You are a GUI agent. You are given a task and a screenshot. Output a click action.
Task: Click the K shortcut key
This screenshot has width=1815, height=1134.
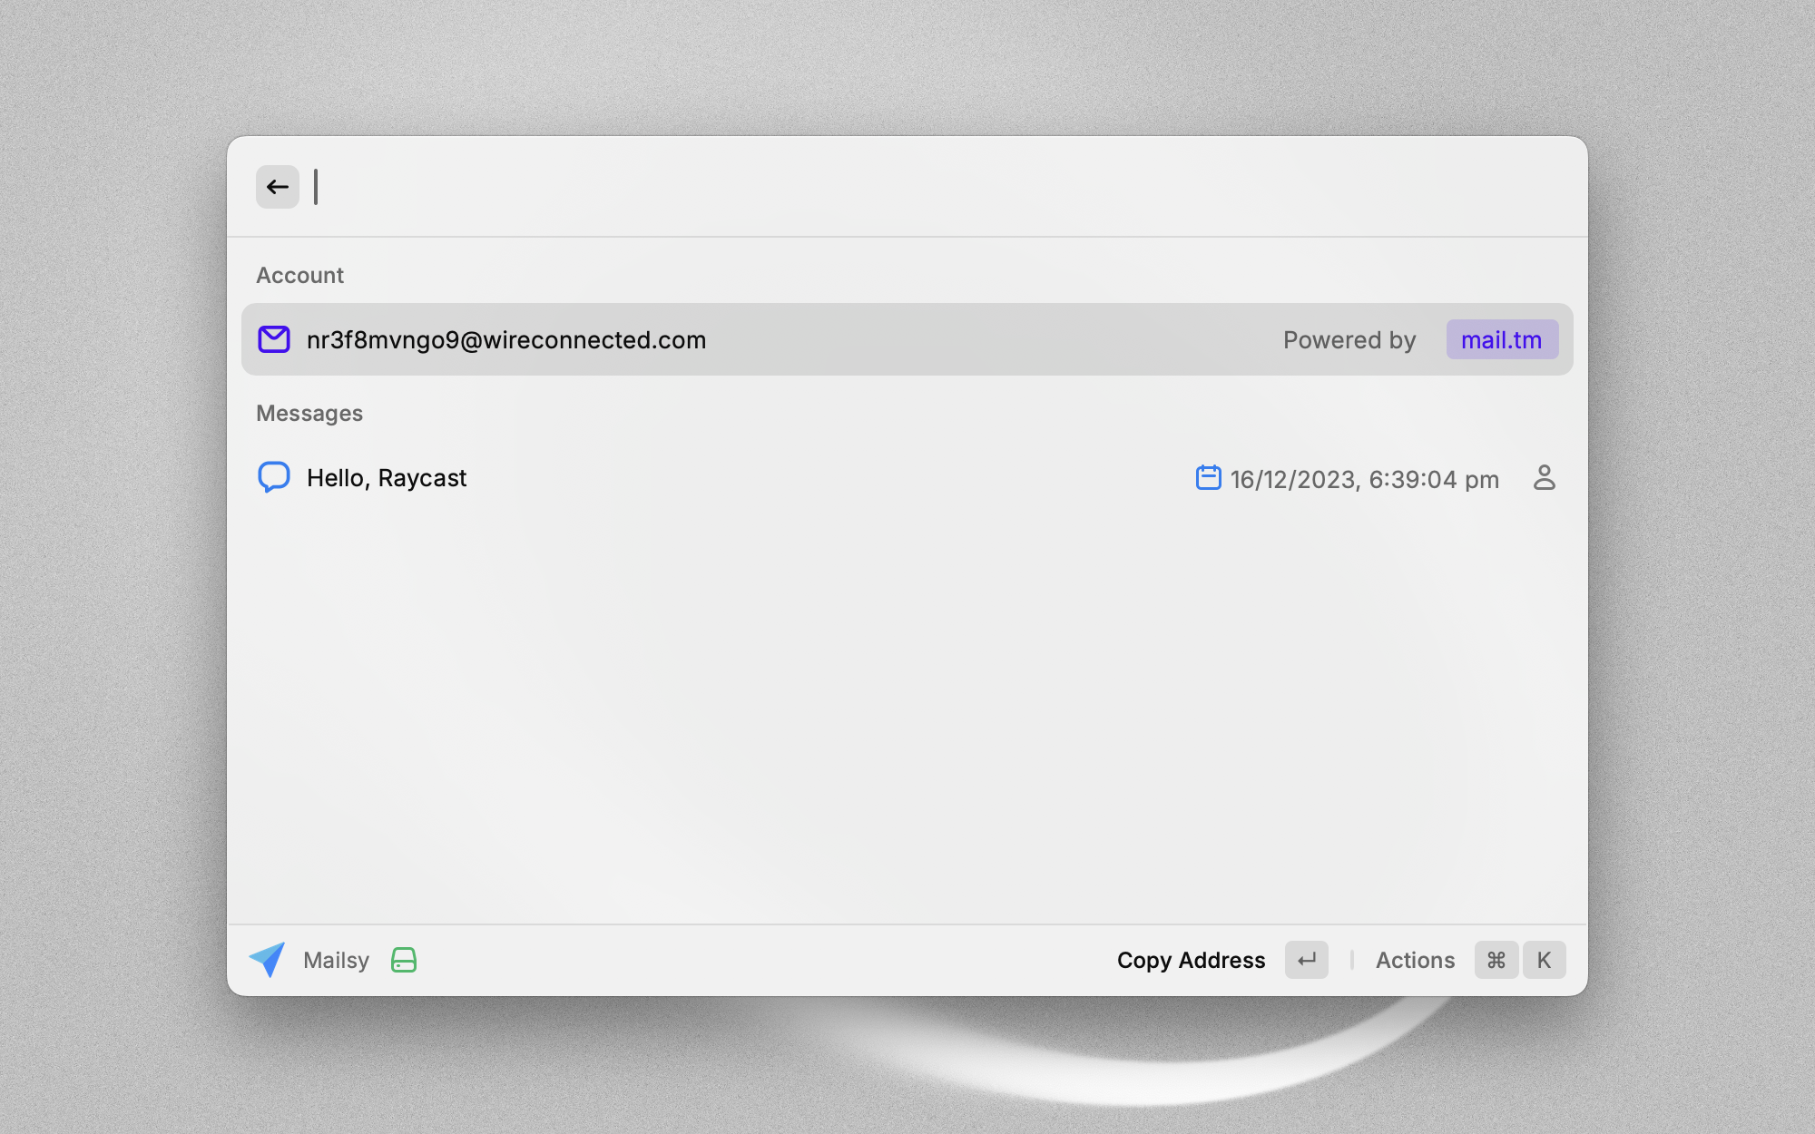point(1544,960)
